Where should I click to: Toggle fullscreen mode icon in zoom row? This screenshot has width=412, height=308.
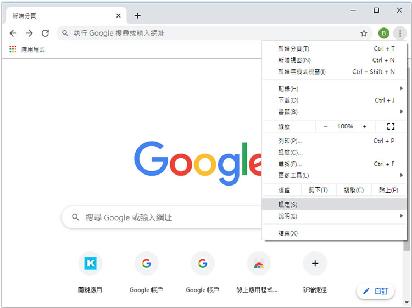click(x=391, y=126)
